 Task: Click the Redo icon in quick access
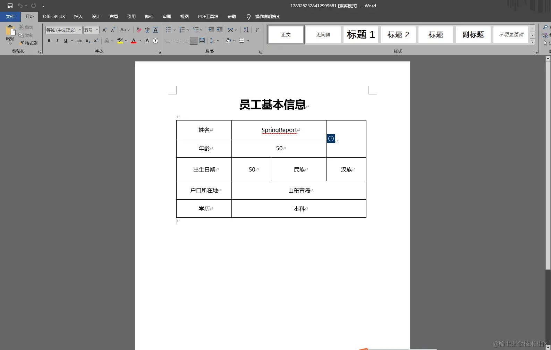pyautogui.click(x=33, y=6)
